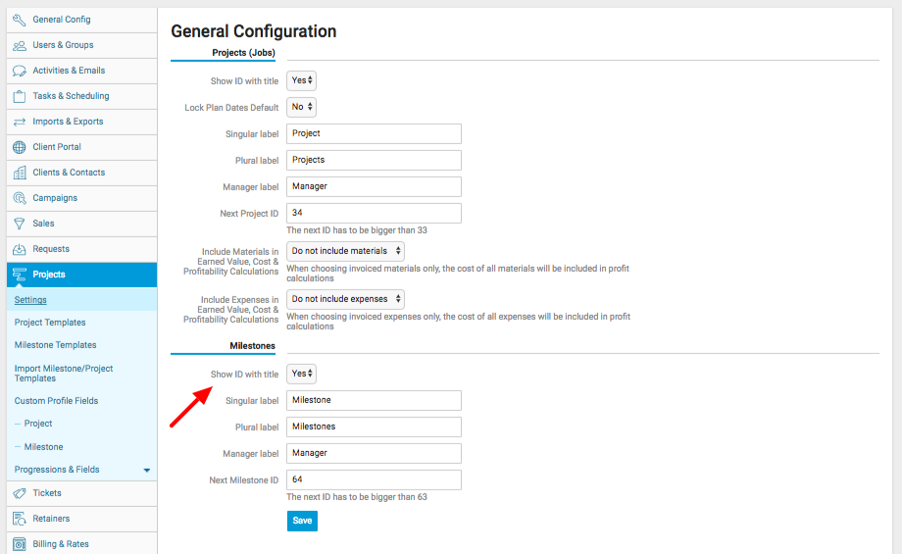Click the Imports & Exports arrows icon

tap(19, 122)
